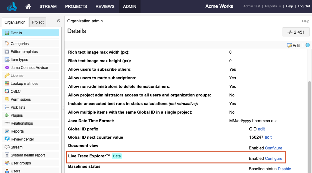Click the System health report icon
The width and height of the screenshot is (312, 173).
tap(7, 155)
